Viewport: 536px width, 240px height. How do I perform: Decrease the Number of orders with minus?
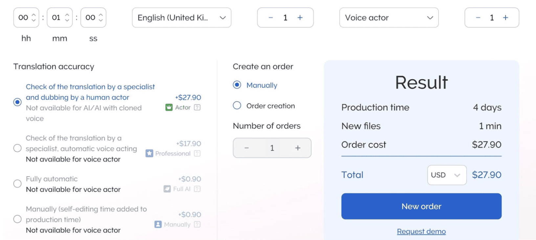pos(247,148)
